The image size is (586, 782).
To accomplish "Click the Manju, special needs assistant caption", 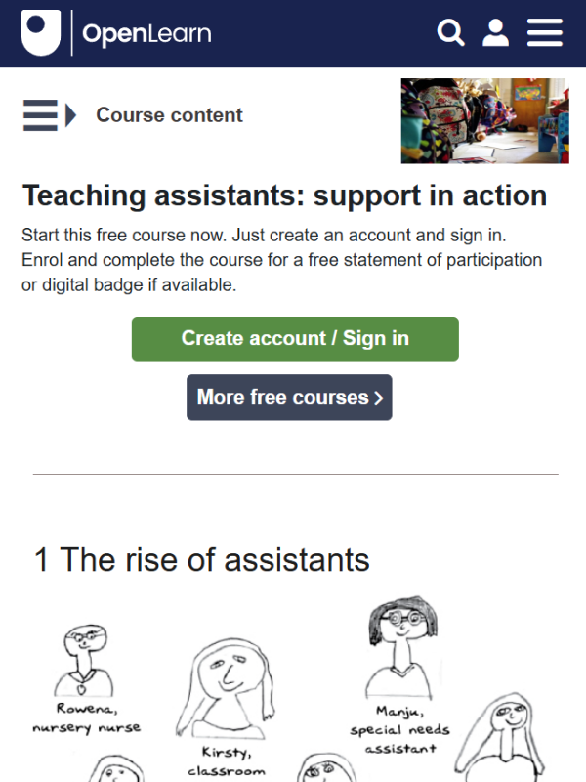I will point(400,729).
